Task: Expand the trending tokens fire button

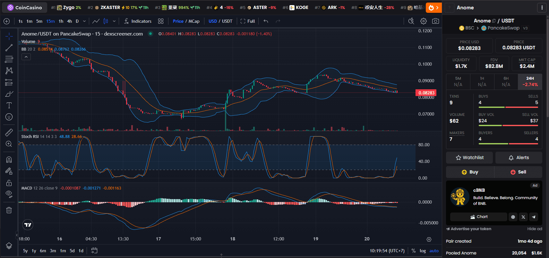Action: point(434,7)
